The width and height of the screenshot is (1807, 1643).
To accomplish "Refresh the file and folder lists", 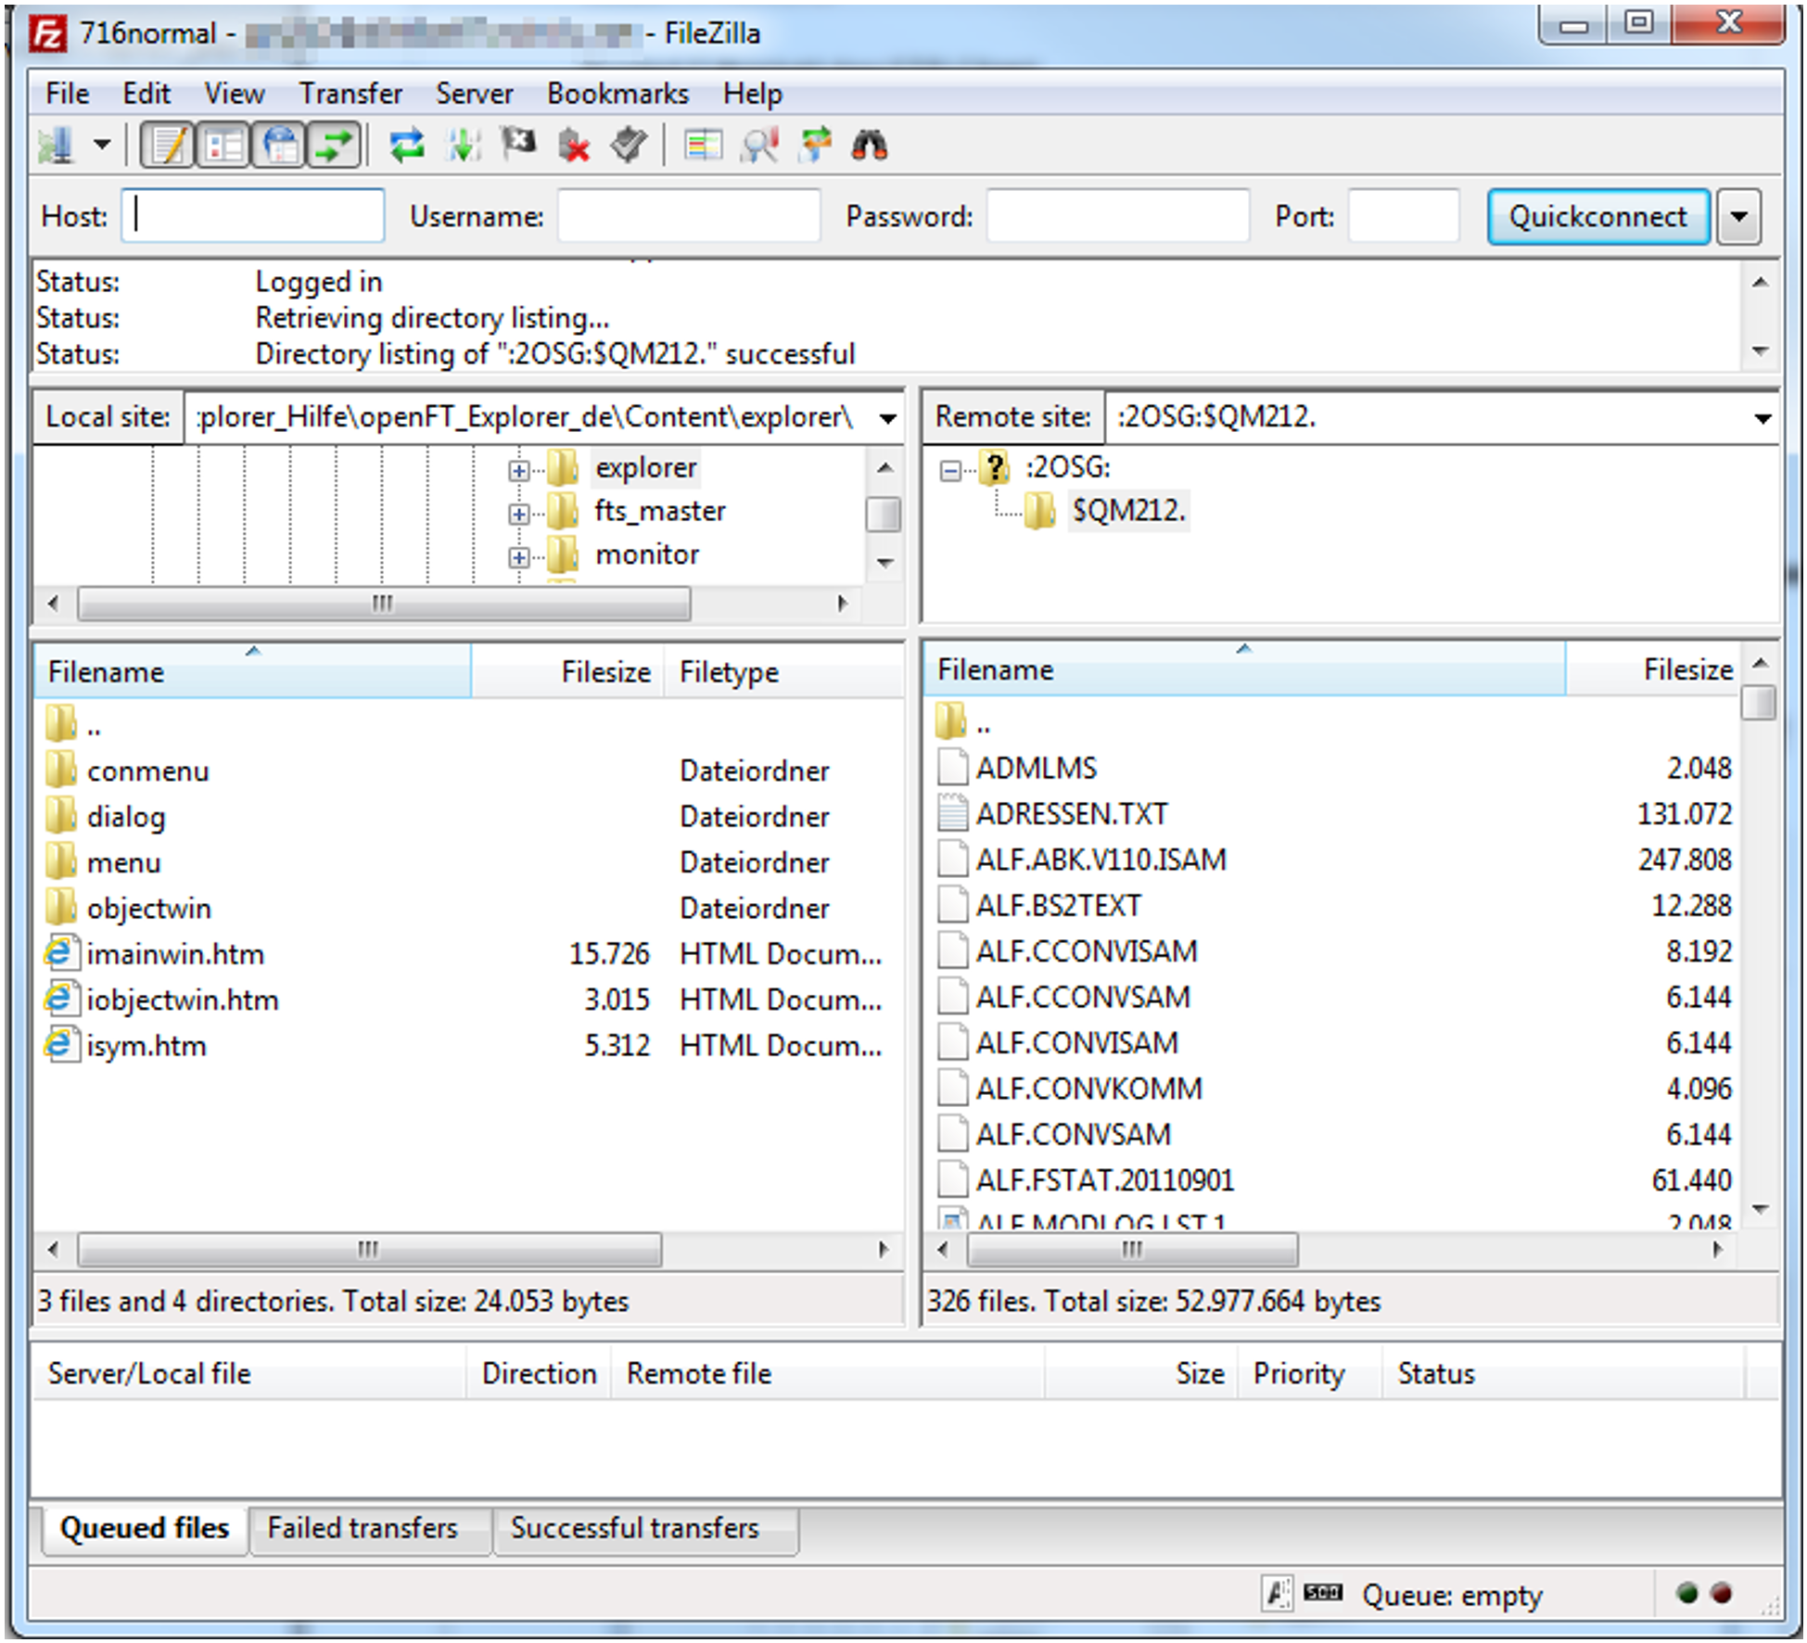I will (406, 146).
